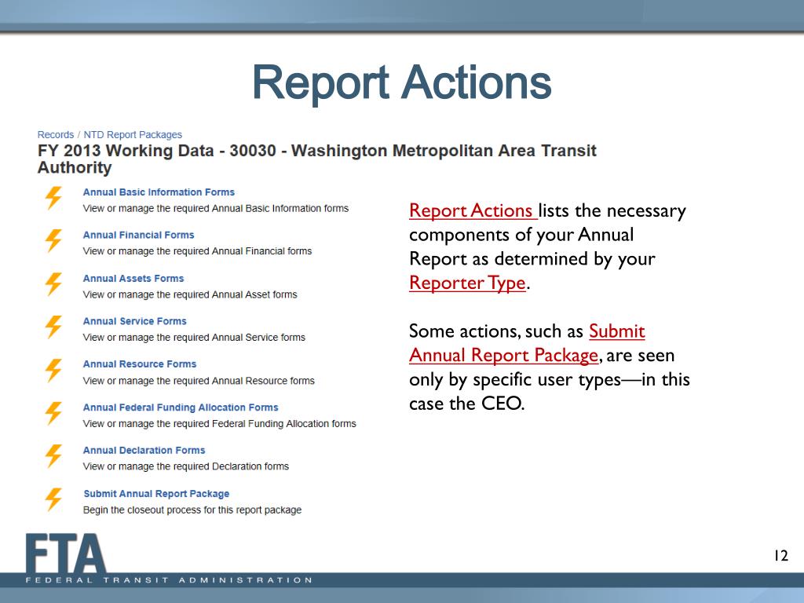Click lightning icon beside Annual Basic Information Forms

(x=53, y=198)
